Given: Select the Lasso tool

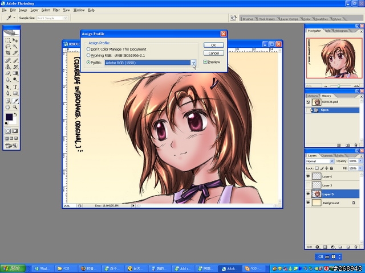Looking at the screenshot, I should pos(8,47).
